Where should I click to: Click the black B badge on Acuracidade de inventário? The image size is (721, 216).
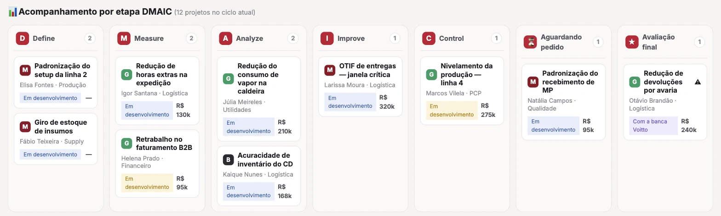[229, 160]
